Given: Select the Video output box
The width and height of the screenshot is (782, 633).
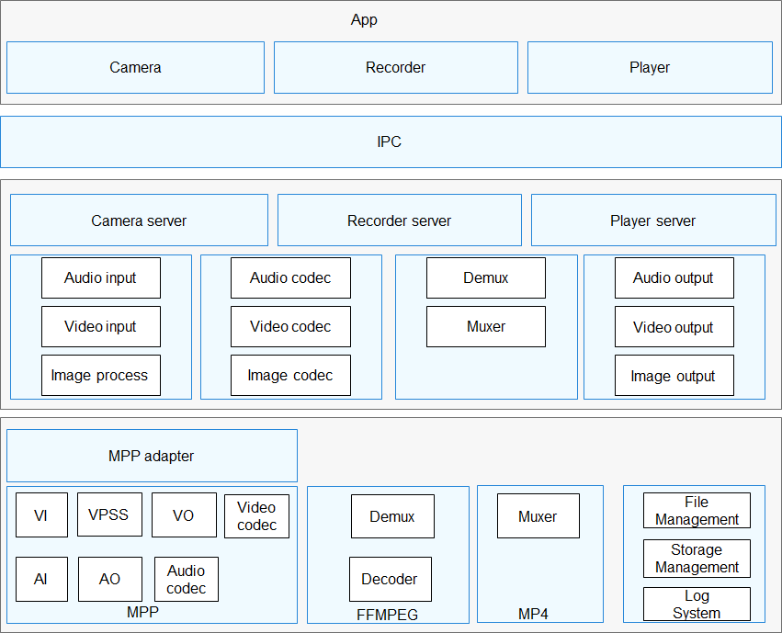Looking at the screenshot, I should [x=674, y=327].
